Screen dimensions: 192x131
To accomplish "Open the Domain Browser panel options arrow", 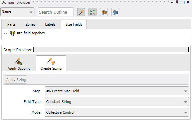I will click(172, 2).
